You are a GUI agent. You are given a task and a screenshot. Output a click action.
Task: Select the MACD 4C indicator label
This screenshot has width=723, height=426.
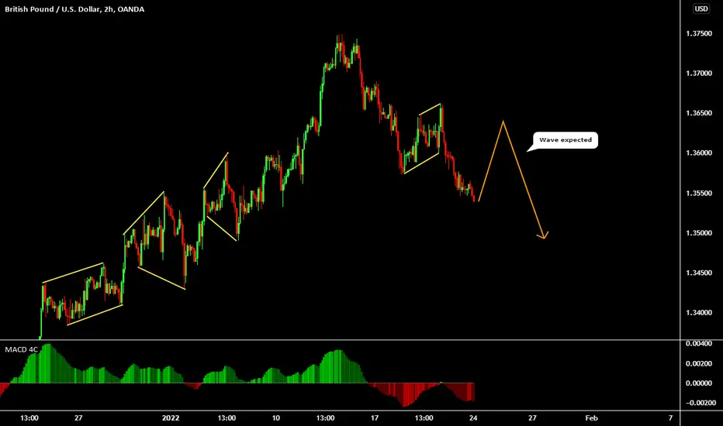[21, 349]
